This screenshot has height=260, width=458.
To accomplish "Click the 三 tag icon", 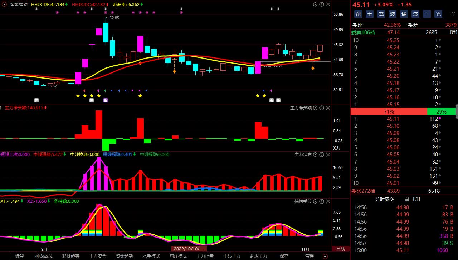I will tap(427, 14).
